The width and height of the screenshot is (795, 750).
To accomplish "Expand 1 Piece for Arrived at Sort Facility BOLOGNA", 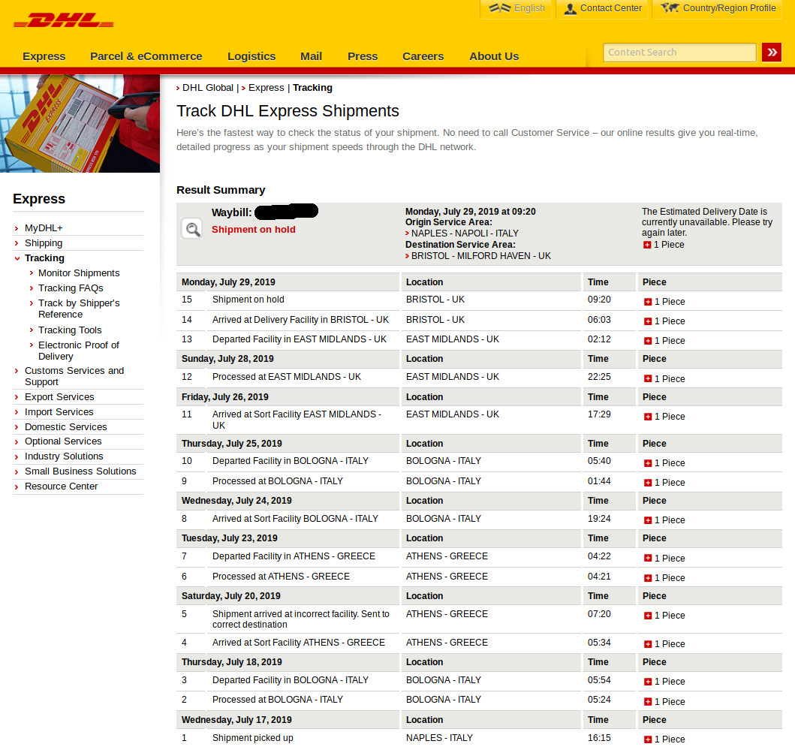I will tap(647, 520).
